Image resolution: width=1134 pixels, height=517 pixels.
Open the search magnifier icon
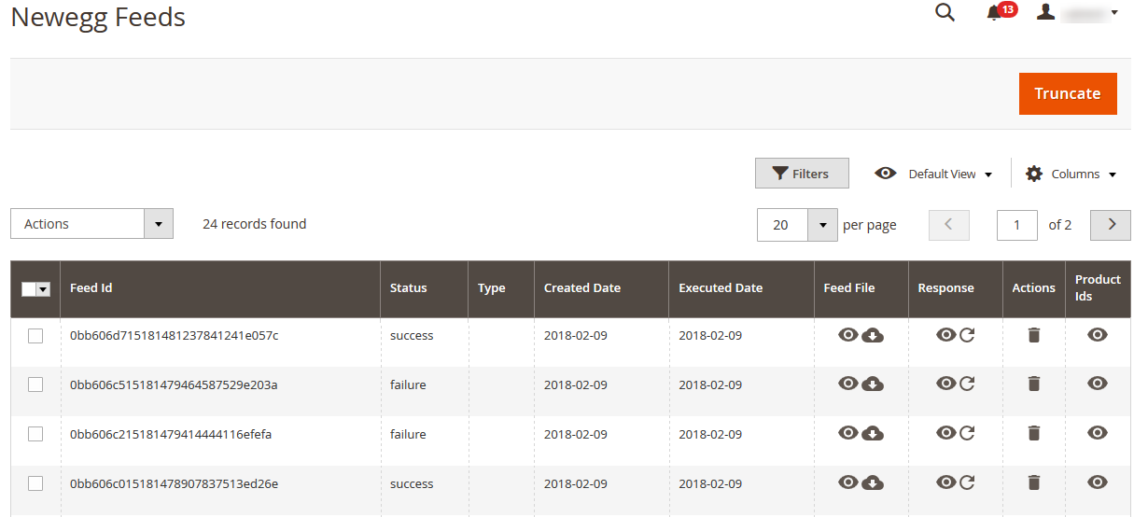945,13
